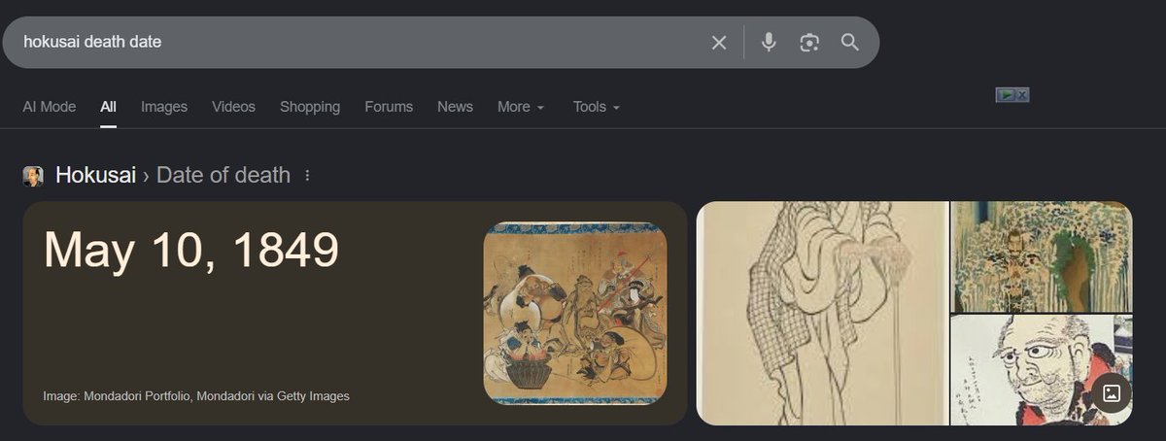Viewport: 1166px width, 441px height.
Task: View the News tab
Action: pos(455,107)
